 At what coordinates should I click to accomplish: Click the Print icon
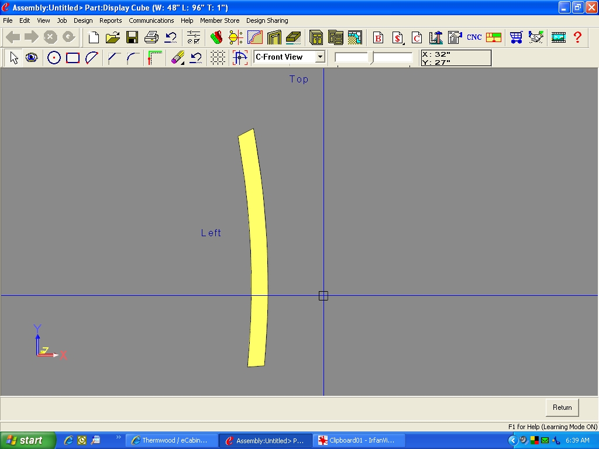(x=152, y=37)
